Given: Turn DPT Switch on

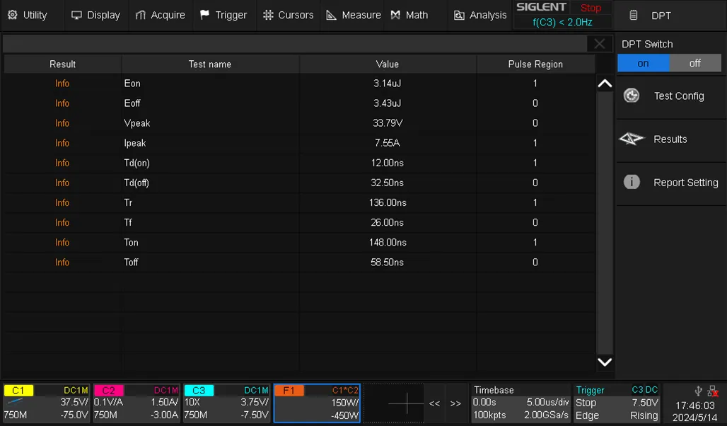Looking at the screenshot, I should point(643,63).
